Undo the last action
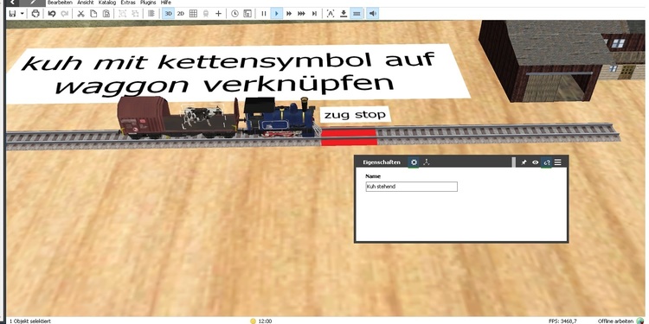 [52, 14]
